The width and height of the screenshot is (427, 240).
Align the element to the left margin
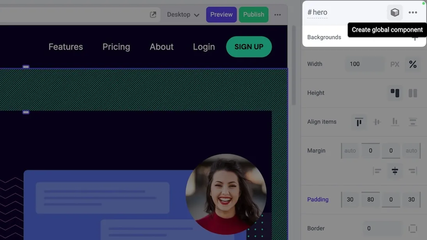click(377, 171)
